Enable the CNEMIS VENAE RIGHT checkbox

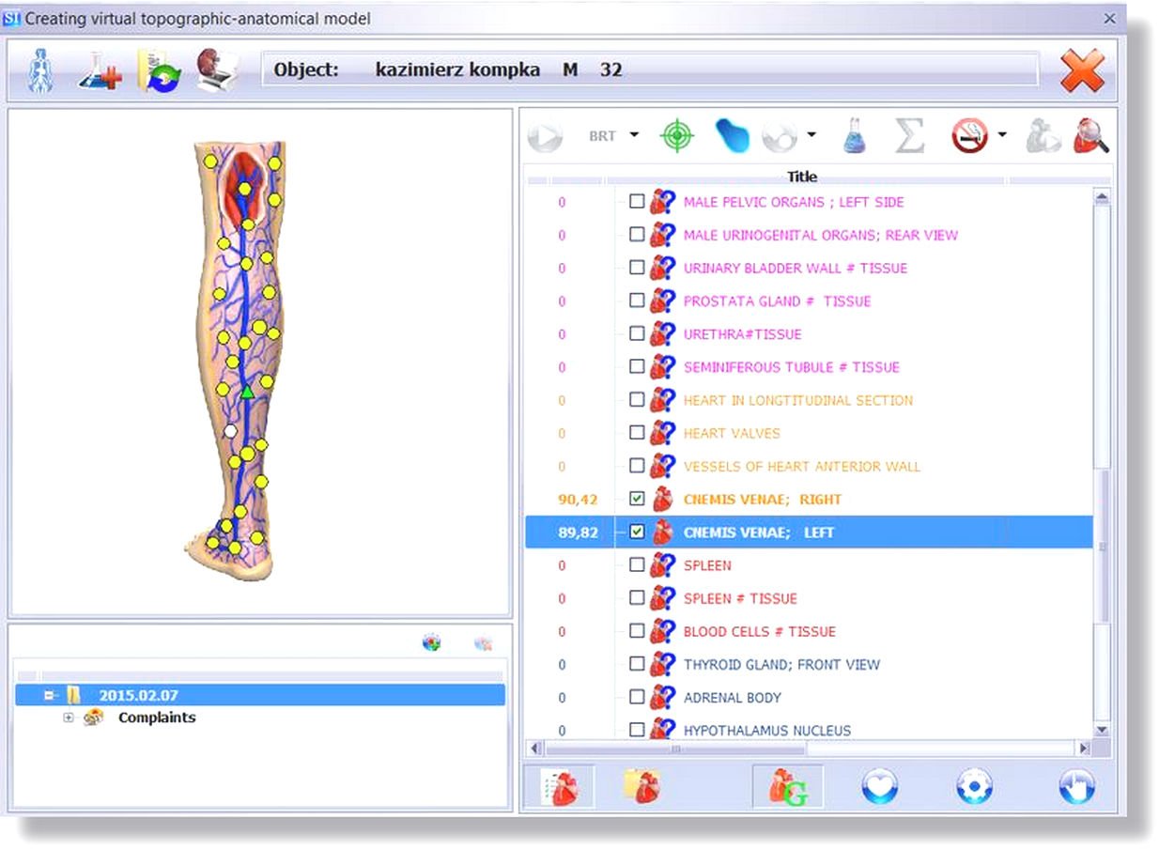coord(636,499)
